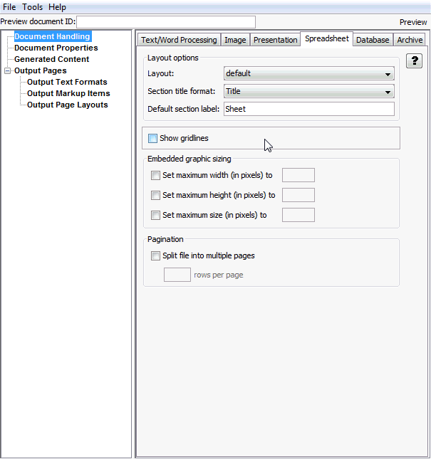This screenshot has width=431, height=459.
Task: Enable Split file into multiple pages
Action: pyautogui.click(x=155, y=255)
